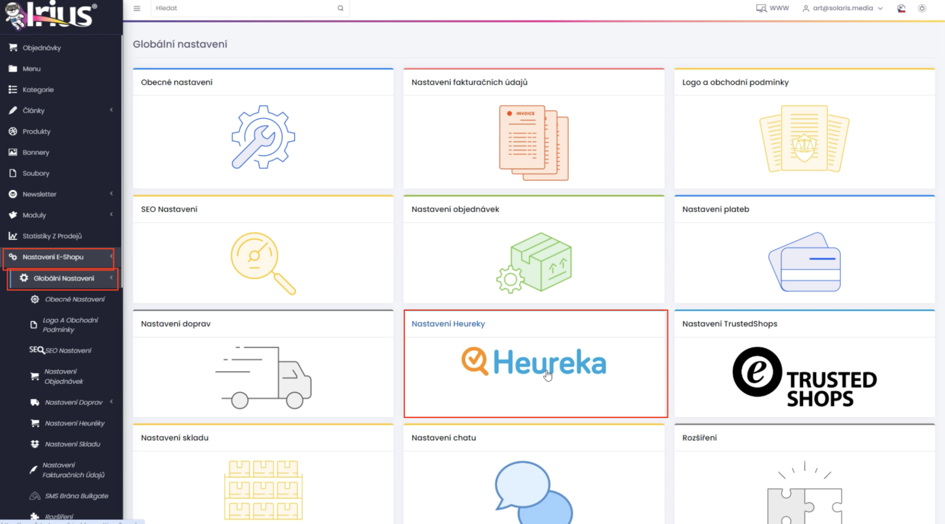This screenshot has height=524, width=945.
Task: Open the art@solaris.media account dropdown
Action: 843,8
